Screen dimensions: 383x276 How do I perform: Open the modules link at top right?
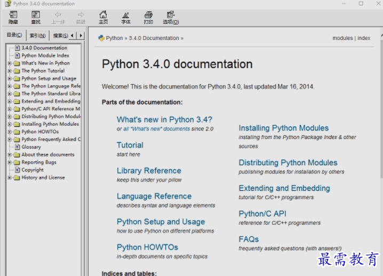(342, 38)
